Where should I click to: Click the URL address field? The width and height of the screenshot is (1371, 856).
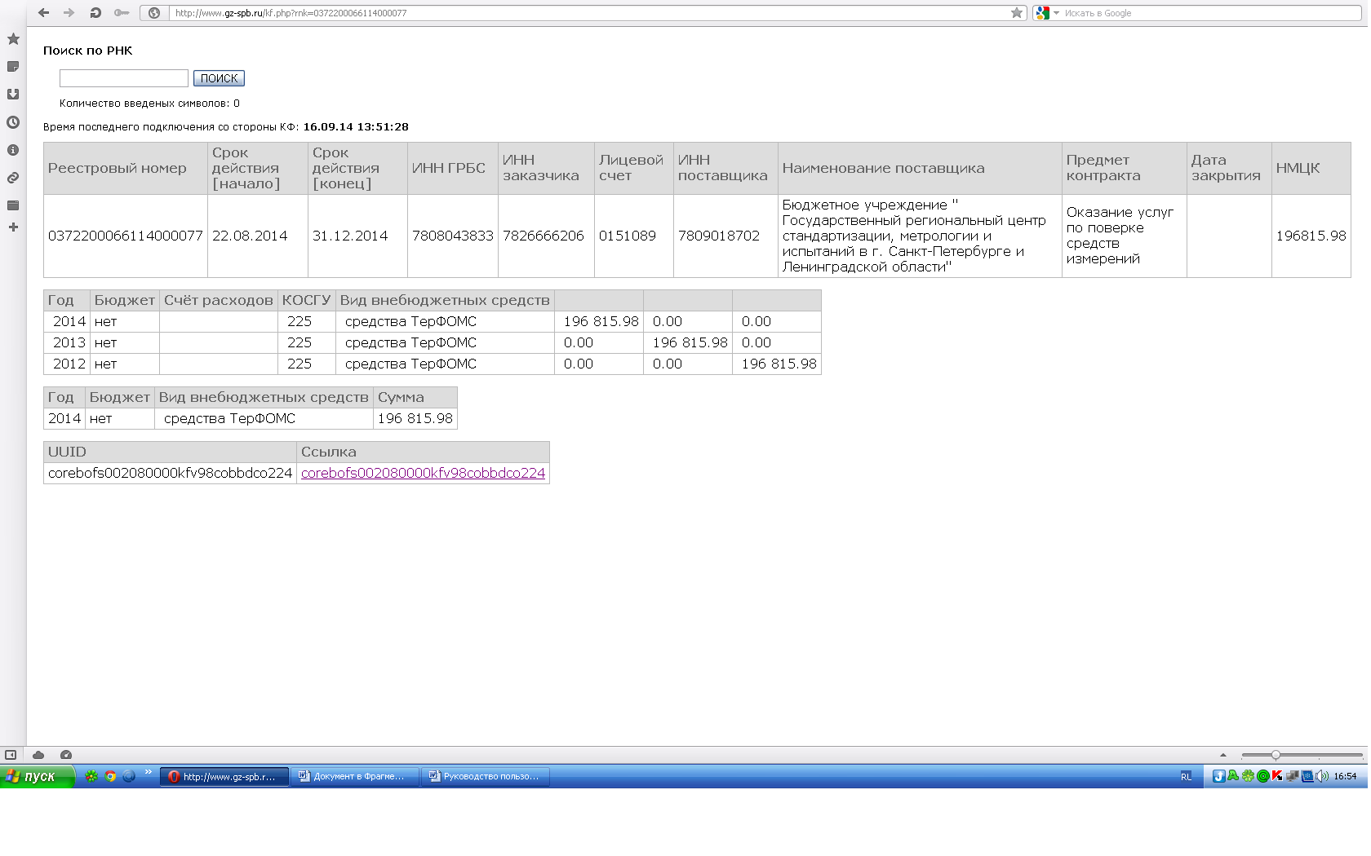589,13
